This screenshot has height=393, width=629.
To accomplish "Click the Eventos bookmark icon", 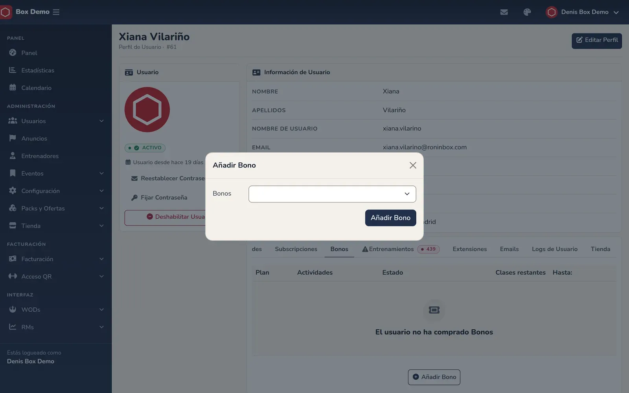I will pos(13,173).
